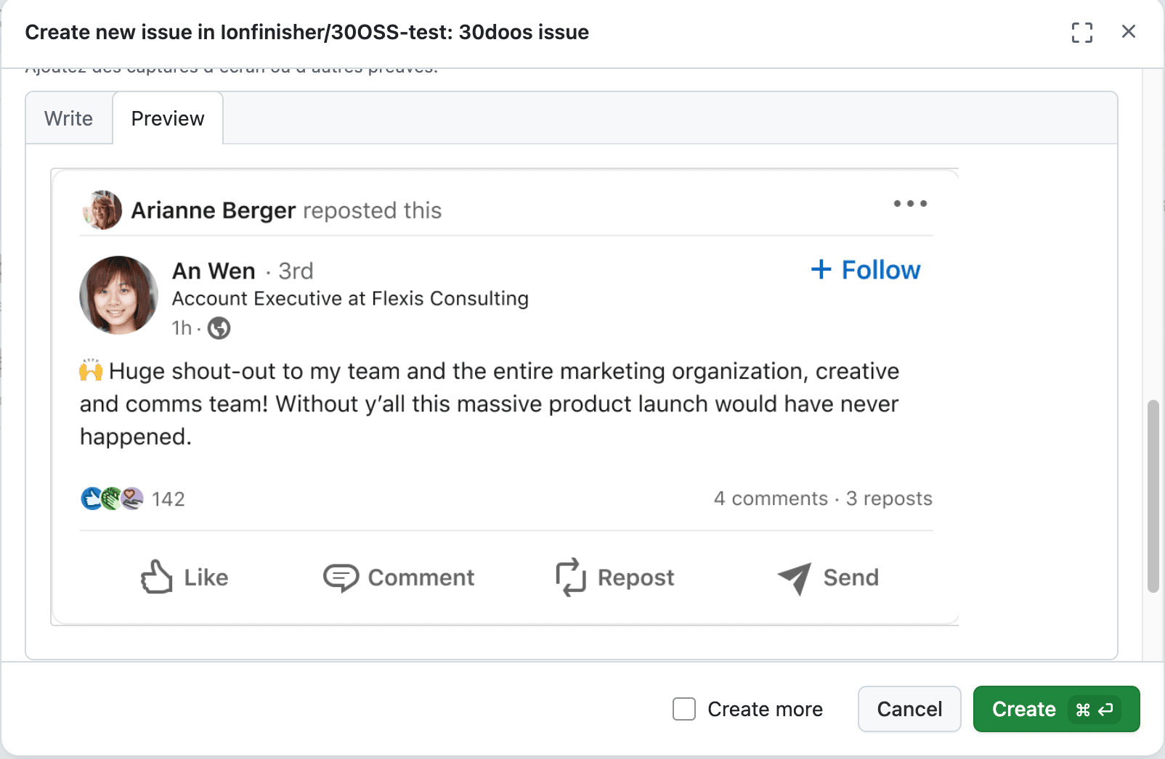Image resolution: width=1165 pixels, height=759 pixels.
Task: Click the Comment speech bubble icon
Action: pyautogui.click(x=341, y=578)
